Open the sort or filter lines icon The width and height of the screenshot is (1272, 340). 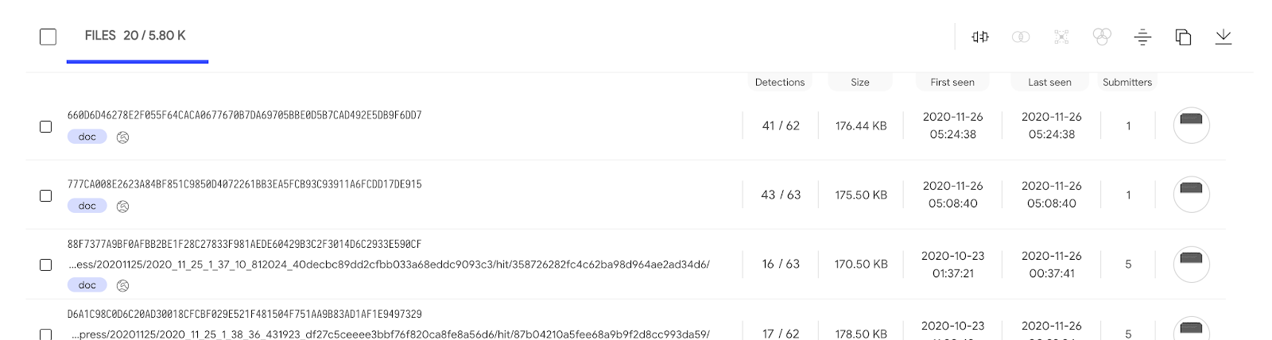pos(1142,37)
